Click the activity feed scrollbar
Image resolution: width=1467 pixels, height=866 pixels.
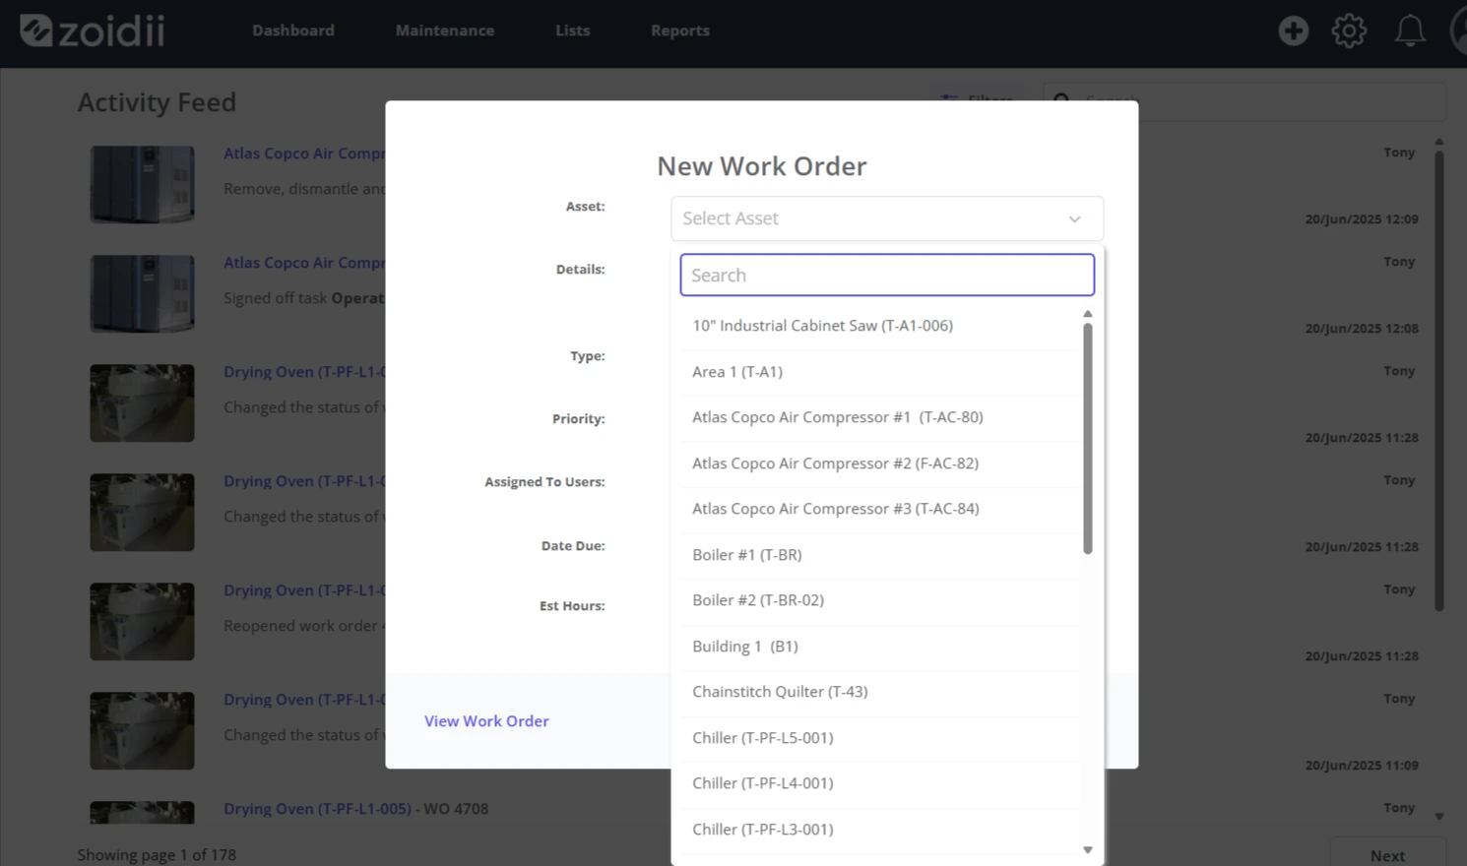coord(1439,381)
